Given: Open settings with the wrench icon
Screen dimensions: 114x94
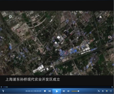Looking at the screenshot, I should pyautogui.click(x=99, y=91).
